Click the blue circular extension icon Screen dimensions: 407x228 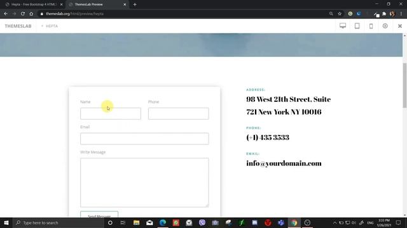359,14
